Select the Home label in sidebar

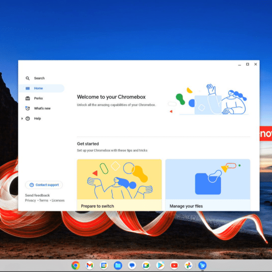point(38,88)
